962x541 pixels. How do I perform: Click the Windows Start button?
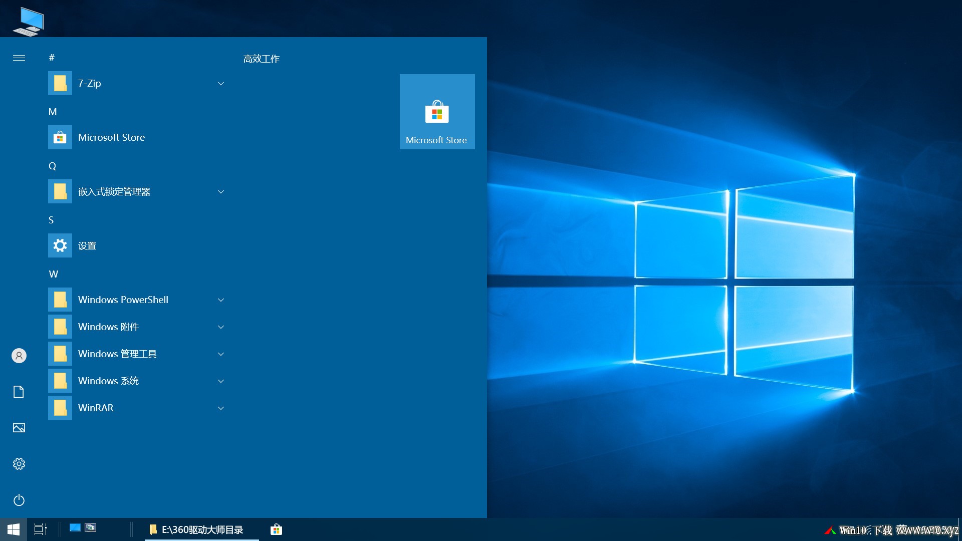coord(14,529)
